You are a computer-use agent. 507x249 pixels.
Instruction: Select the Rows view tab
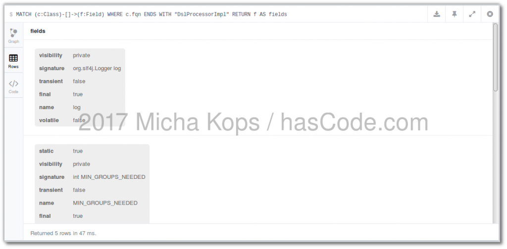(13, 61)
